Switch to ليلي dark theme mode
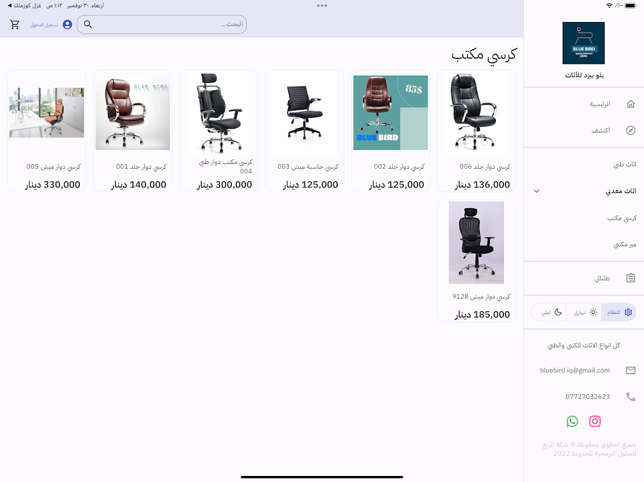 549,312
